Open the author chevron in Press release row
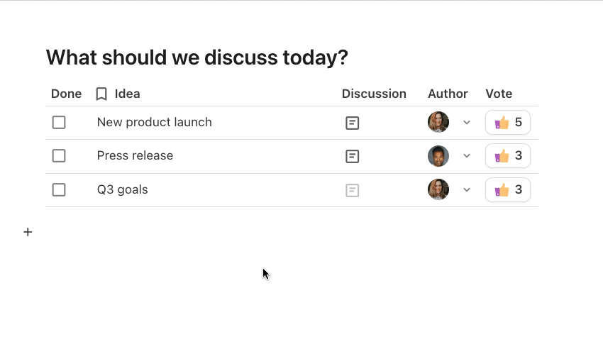 (467, 156)
